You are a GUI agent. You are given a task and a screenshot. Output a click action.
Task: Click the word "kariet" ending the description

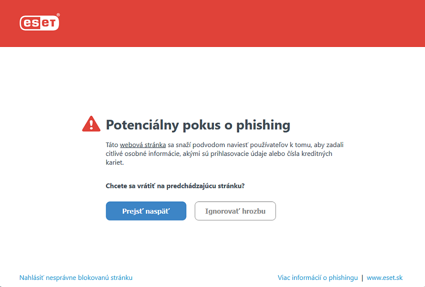115,163
